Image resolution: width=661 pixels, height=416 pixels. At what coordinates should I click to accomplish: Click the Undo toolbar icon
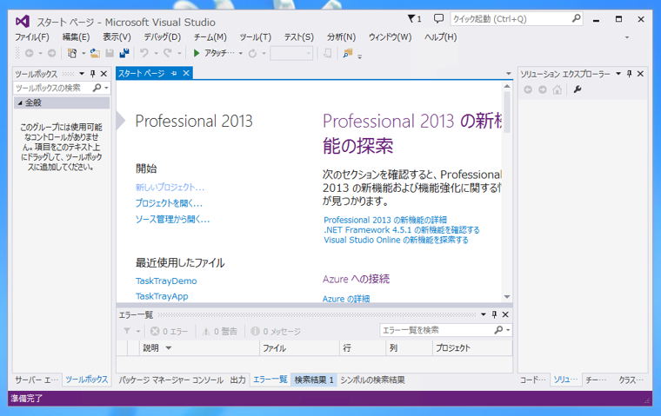(144, 53)
